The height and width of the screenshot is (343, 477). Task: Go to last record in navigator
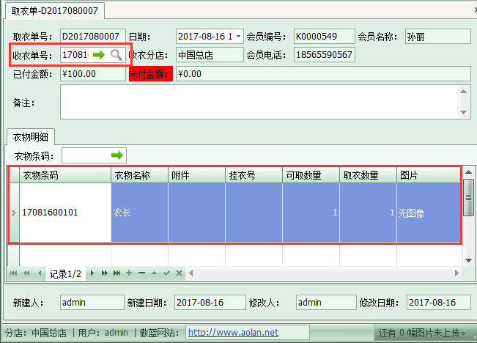(x=117, y=273)
